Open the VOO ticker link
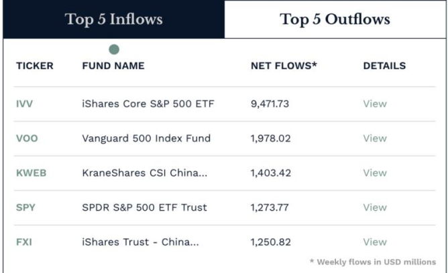Image resolution: width=448 pixels, height=273 pixels. click(27, 139)
